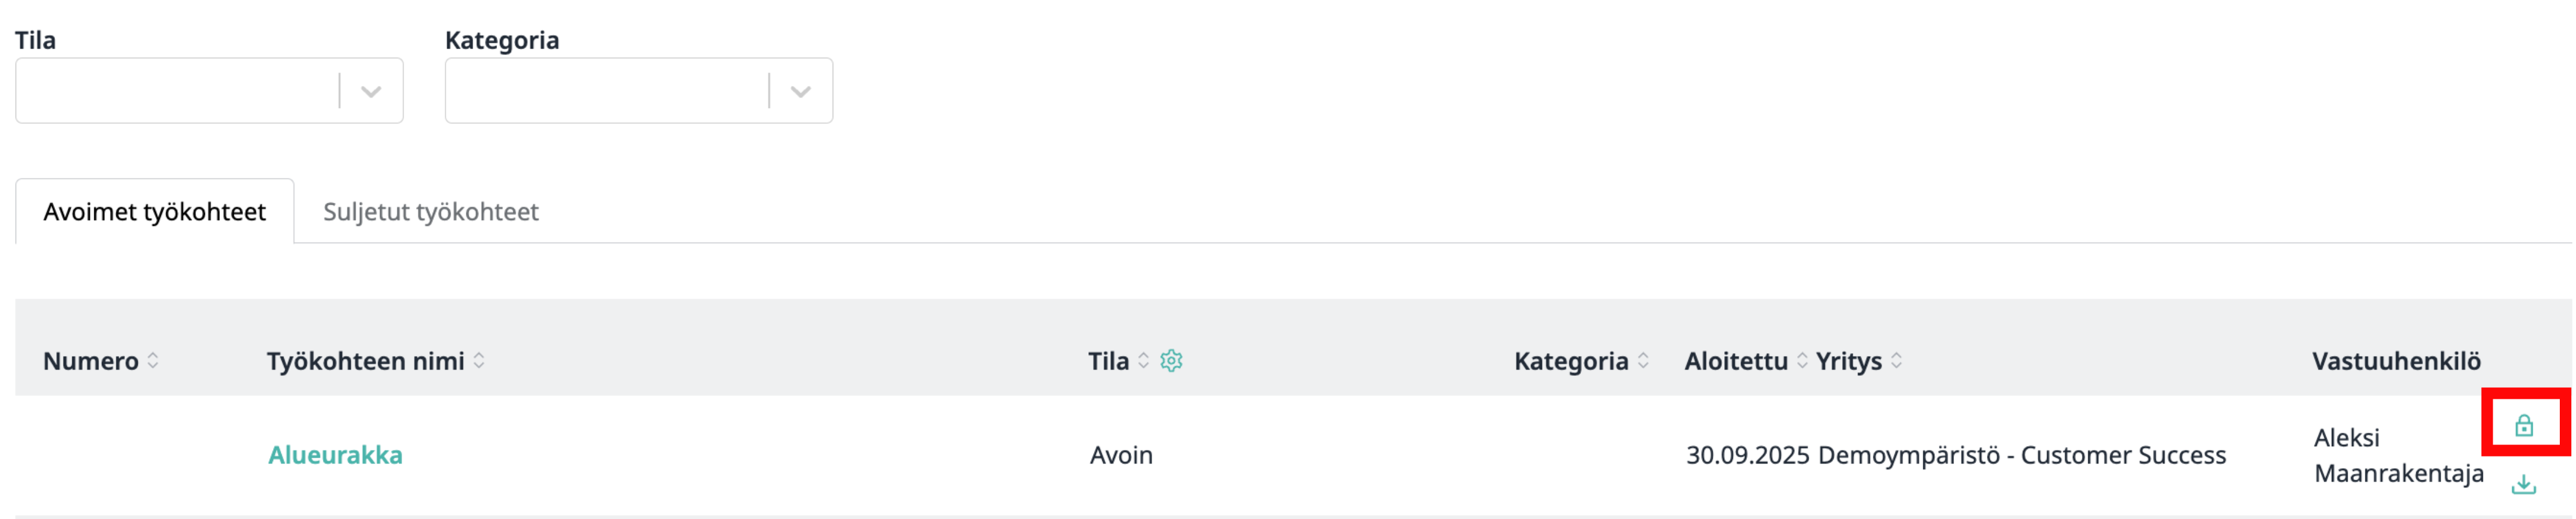
Task: Sort the table by Numero
Action: pos(153,361)
